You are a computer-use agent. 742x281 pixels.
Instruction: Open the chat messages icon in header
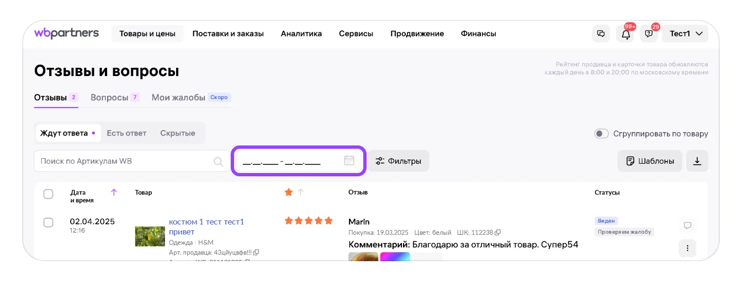601,34
